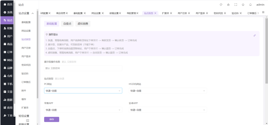
Task: Open 网站设置 in site settings list
Action: (x=26, y=31)
